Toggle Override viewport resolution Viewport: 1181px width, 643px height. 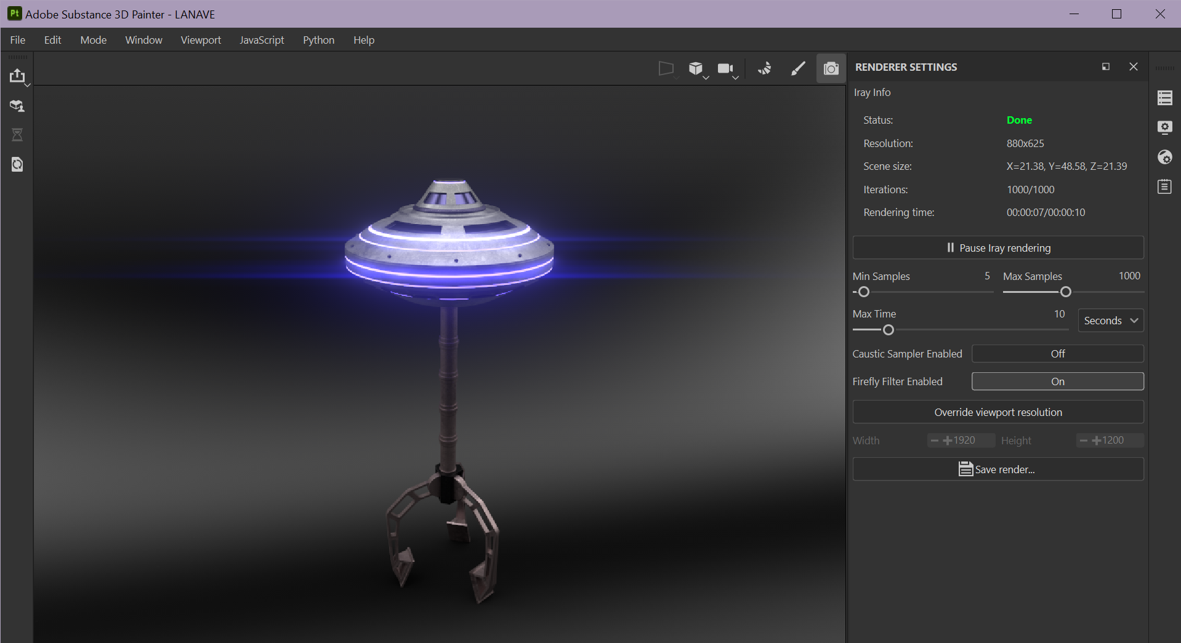[x=998, y=412]
